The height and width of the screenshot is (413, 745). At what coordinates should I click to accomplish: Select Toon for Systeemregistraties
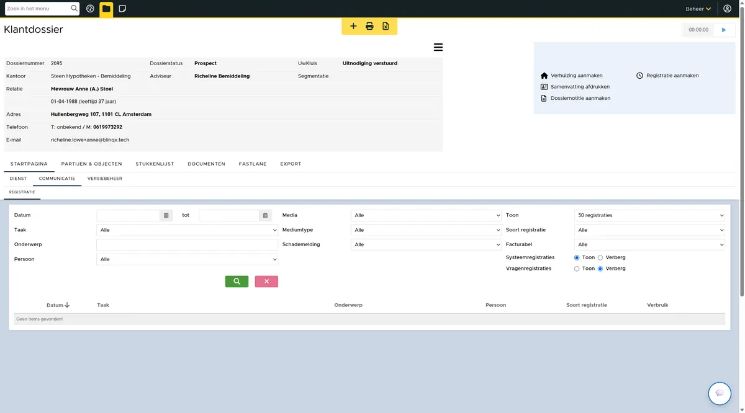(x=577, y=257)
